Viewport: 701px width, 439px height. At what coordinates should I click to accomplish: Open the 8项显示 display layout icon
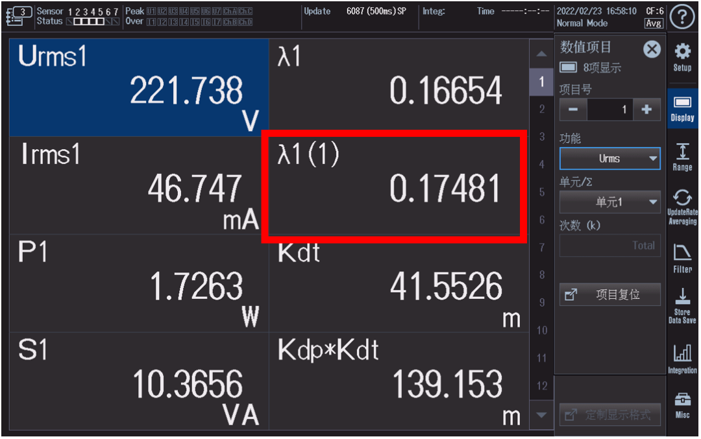[x=568, y=67]
